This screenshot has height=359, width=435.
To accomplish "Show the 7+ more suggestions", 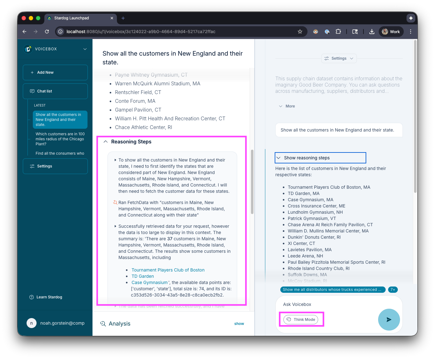I will click(393, 290).
